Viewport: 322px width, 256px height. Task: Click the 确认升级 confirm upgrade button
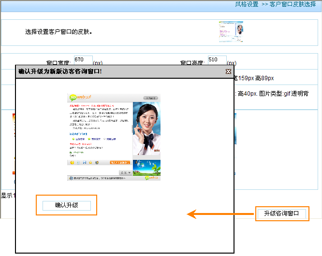66,205
